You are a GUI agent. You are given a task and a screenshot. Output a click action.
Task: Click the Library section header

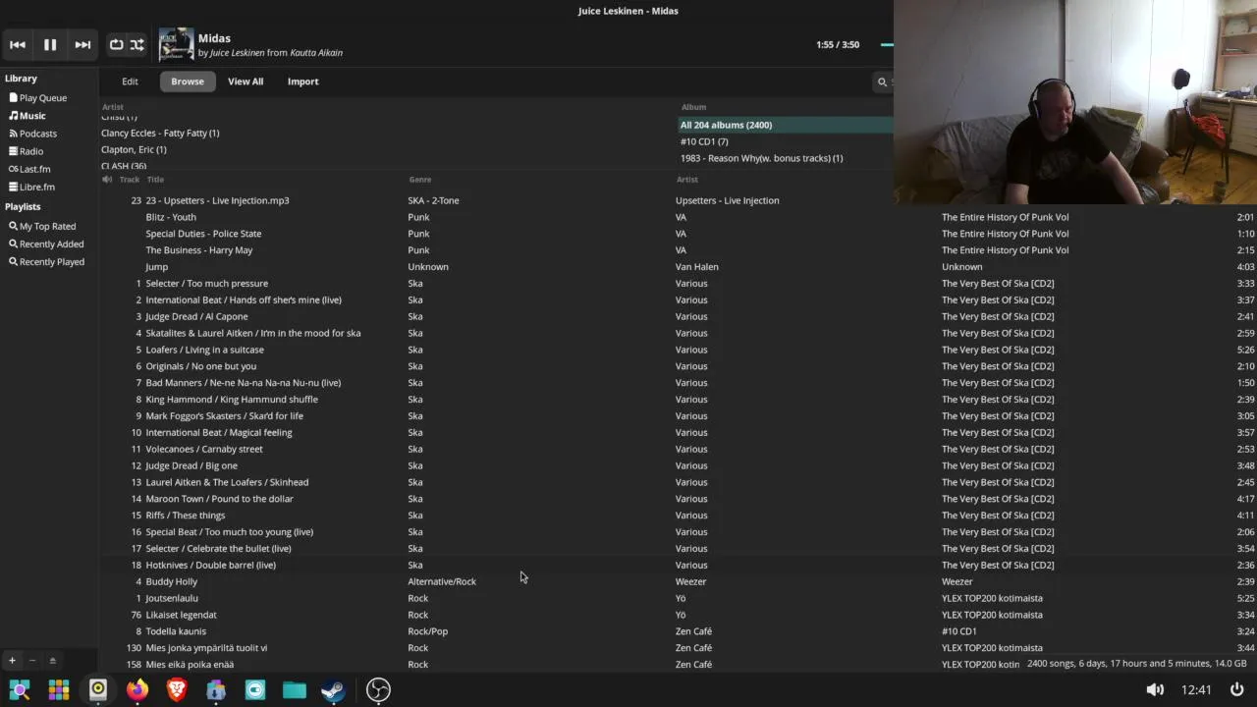(21, 79)
